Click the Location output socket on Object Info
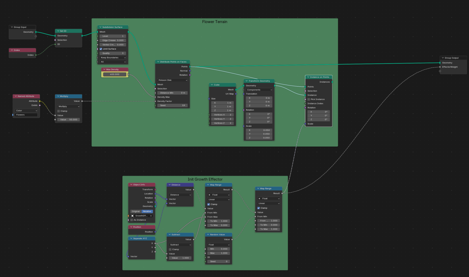 [155, 194]
